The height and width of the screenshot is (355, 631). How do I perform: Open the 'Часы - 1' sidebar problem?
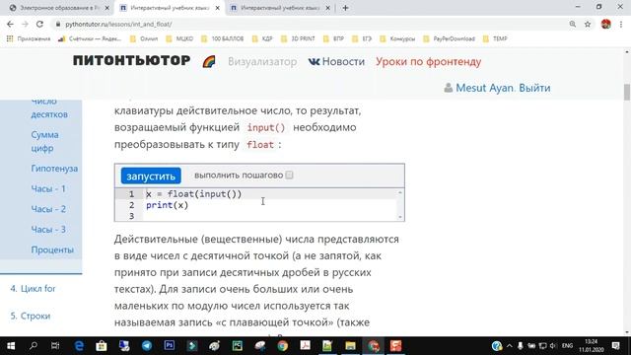pos(48,188)
